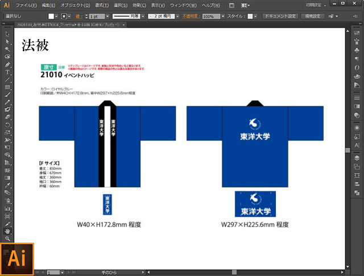The height and width of the screenshot is (276, 364).
Task: Select the Scale tool
Action: 7,132
